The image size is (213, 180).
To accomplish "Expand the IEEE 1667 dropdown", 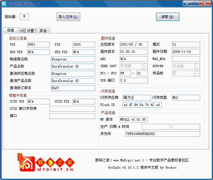I will 145,66.
